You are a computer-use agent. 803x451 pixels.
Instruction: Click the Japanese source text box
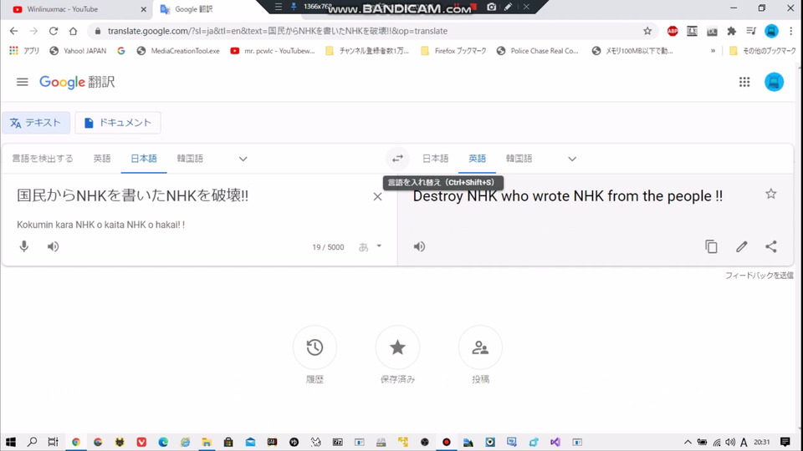tap(193, 195)
